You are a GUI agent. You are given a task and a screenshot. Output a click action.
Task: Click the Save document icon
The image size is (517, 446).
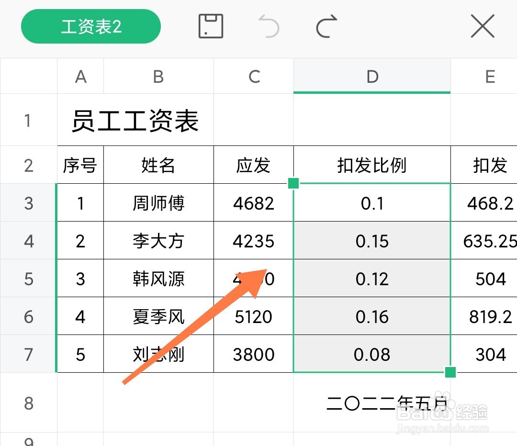pyautogui.click(x=211, y=27)
